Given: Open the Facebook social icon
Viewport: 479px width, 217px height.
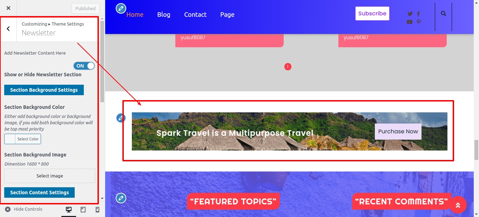Looking at the screenshot, I should (x=418, y=14).
